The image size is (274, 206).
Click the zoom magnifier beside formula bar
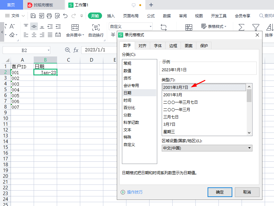point(67,50)
